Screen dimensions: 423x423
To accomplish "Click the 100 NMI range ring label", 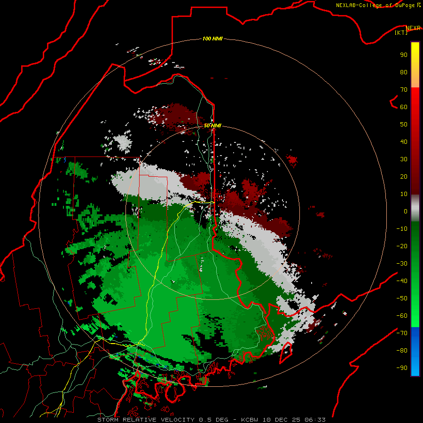I will point(212,39).
